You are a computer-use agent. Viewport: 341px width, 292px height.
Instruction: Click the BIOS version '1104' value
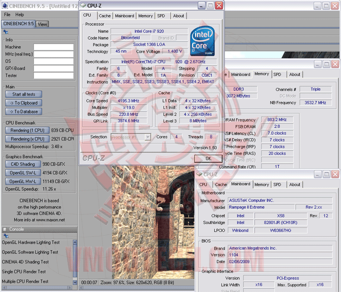[x=280, y=255]
